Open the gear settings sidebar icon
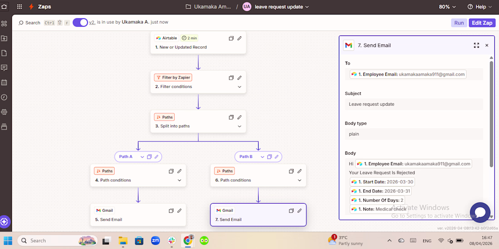This screenshot has width=499, height=249. tap(4, 112)
